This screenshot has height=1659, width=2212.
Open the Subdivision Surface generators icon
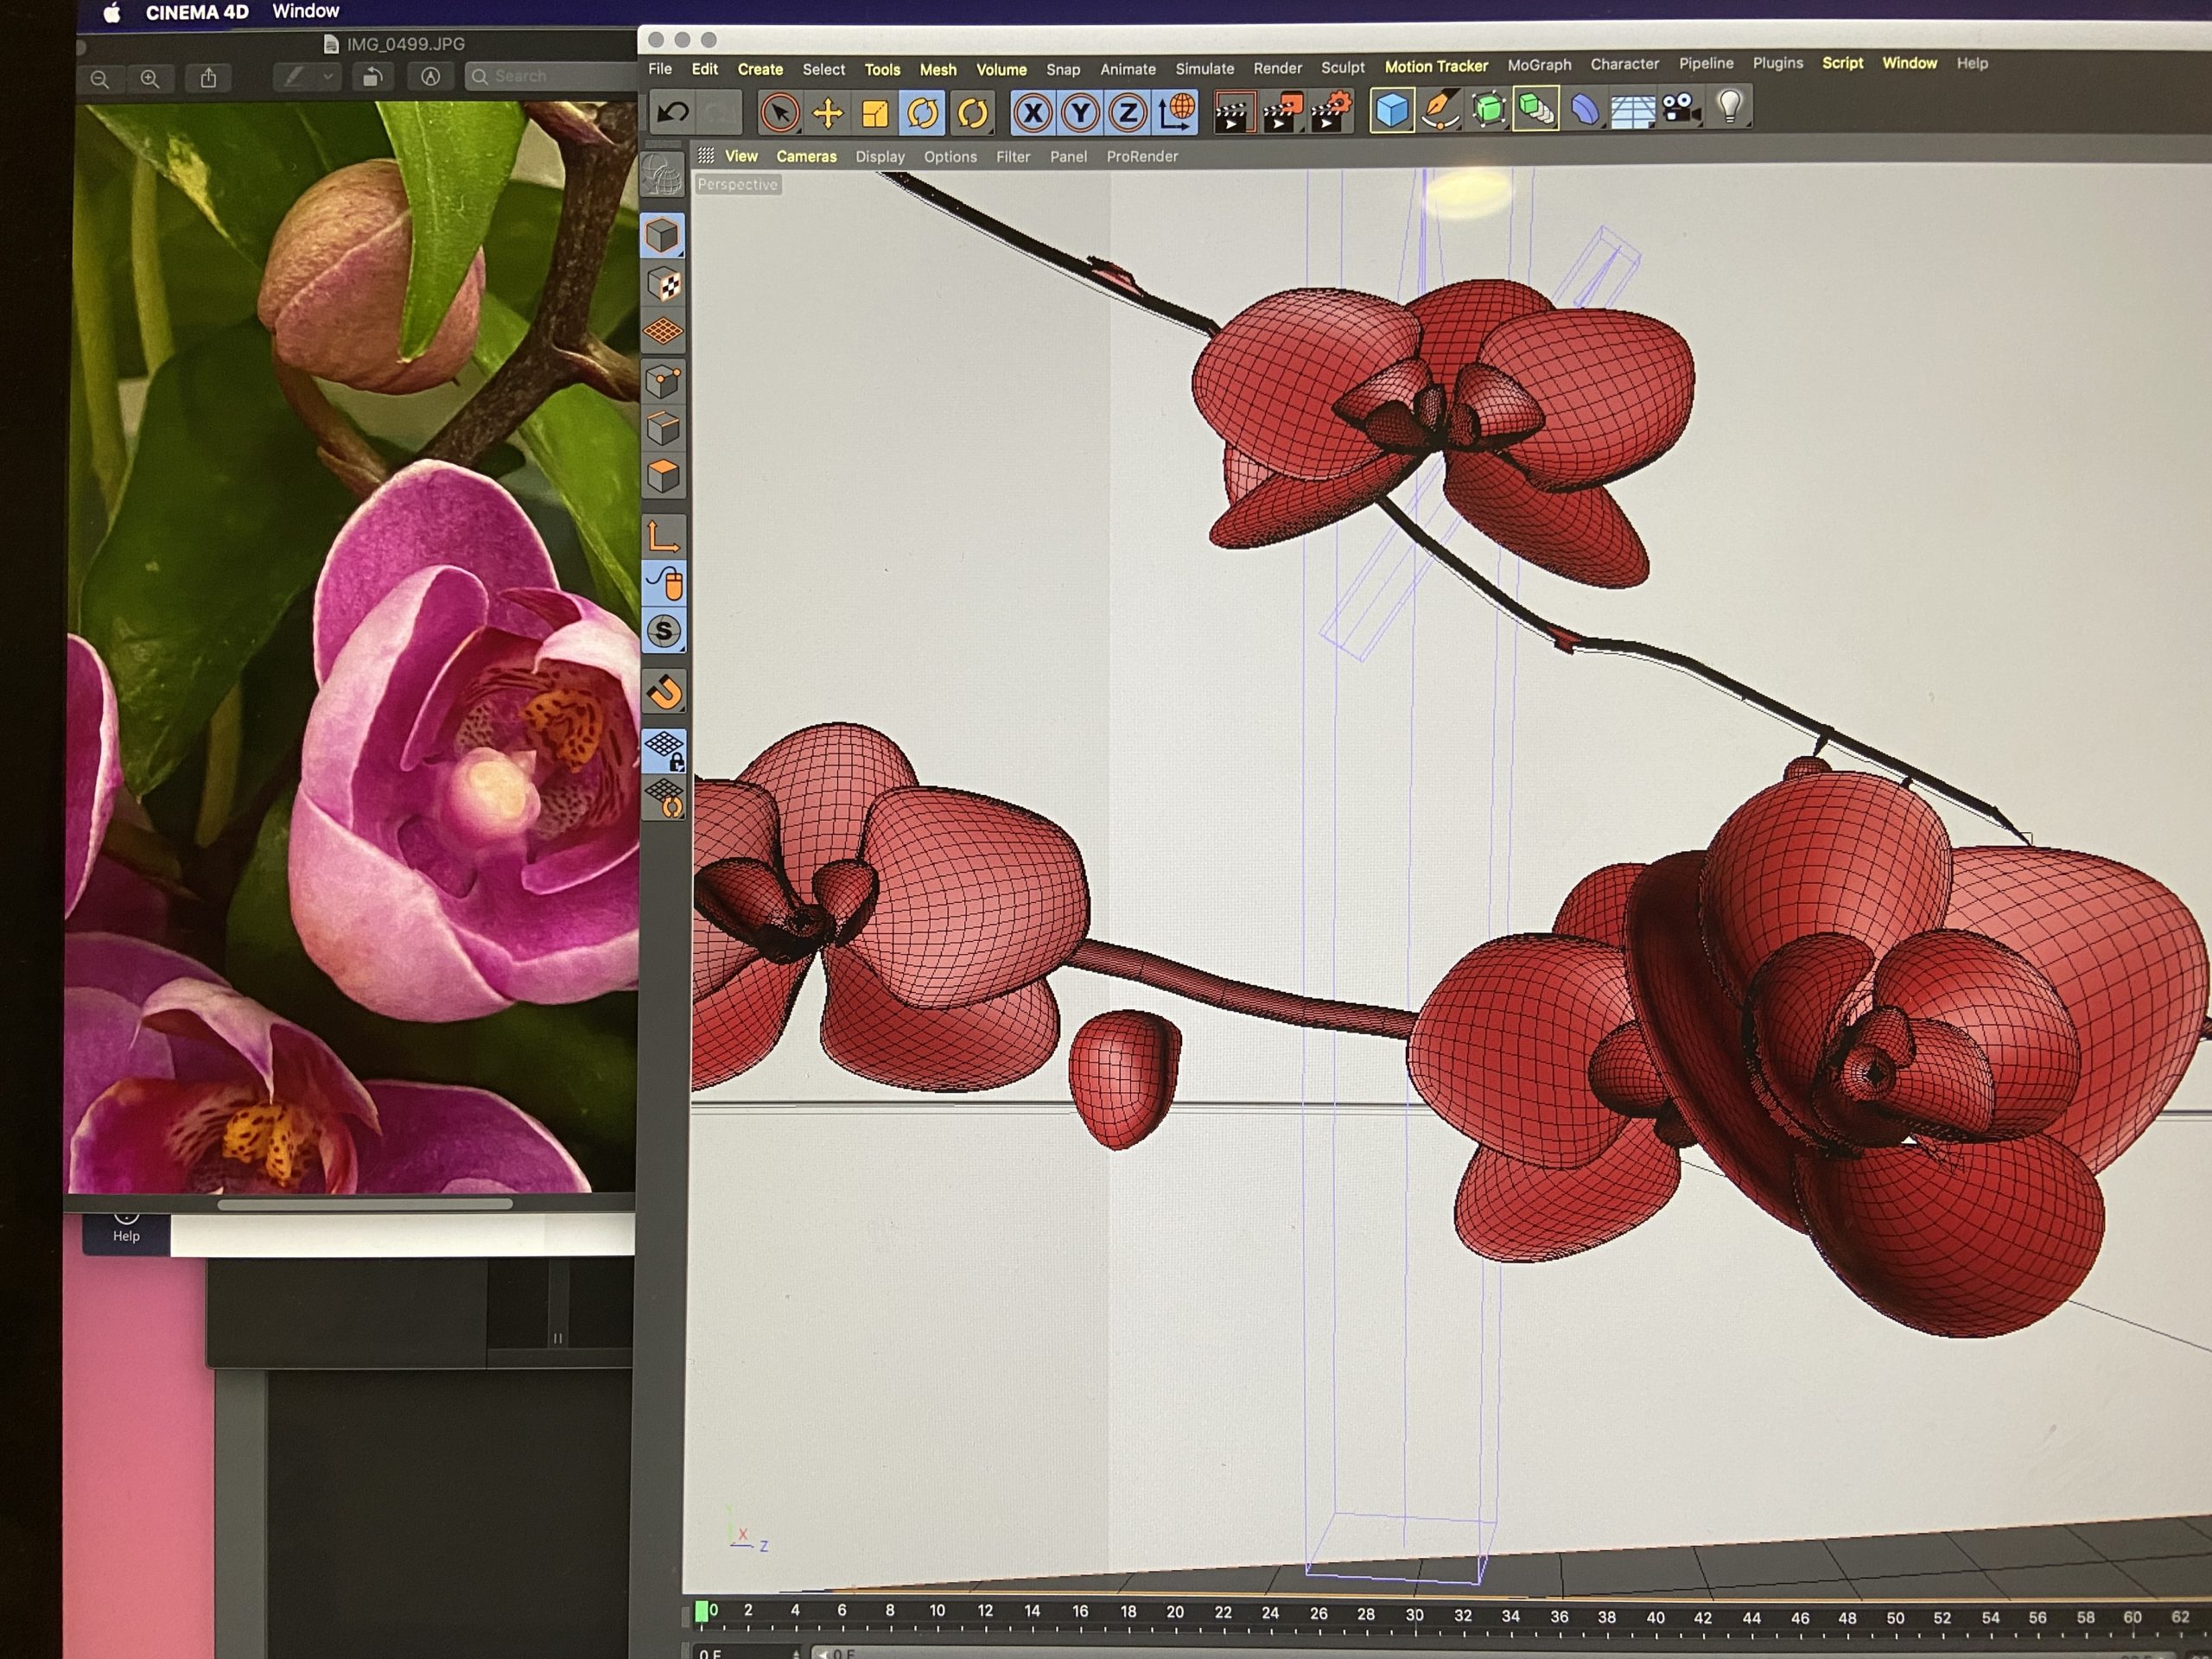[x=1488, y=109]
